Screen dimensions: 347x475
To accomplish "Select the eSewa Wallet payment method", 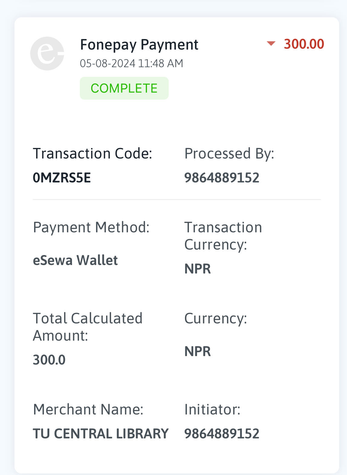I will 75,260.
